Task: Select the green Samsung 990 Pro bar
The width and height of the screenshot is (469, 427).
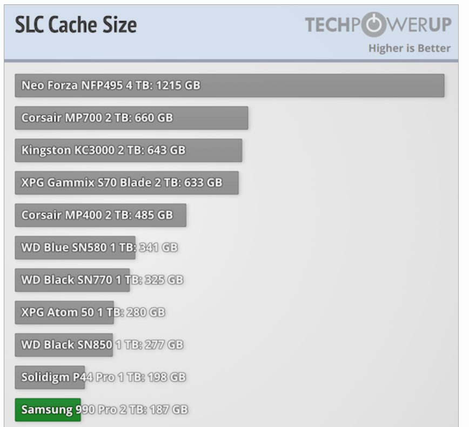Action: 48,410
